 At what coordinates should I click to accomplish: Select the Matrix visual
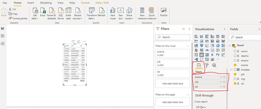point(207,55)
